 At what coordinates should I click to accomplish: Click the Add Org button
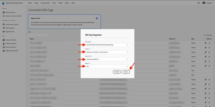click(208, 35)
